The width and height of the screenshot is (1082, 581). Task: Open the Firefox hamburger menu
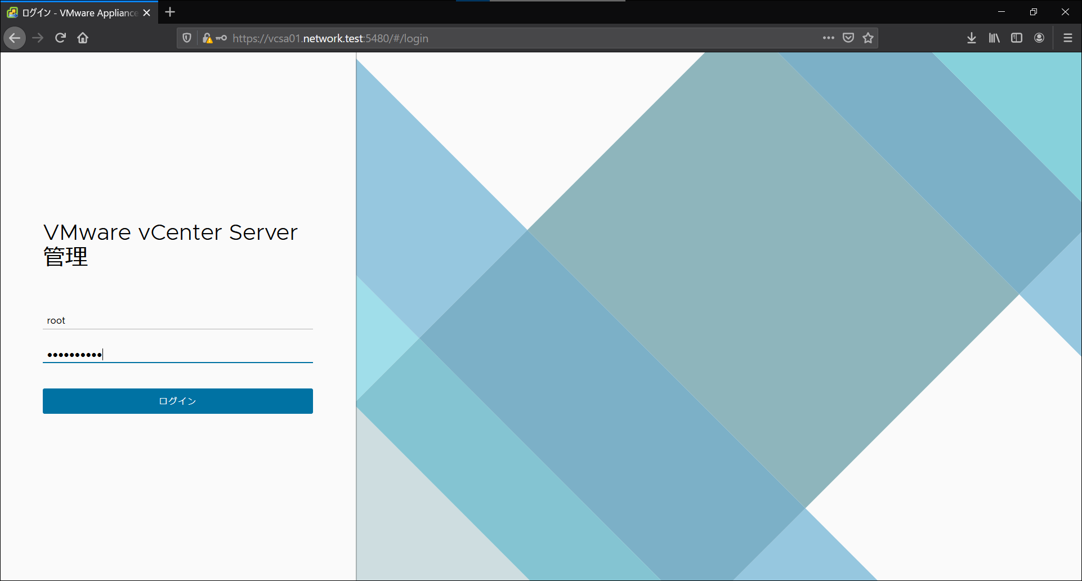1067,38
